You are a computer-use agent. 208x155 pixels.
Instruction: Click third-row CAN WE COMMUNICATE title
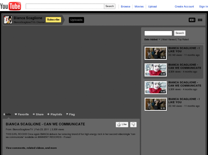click(185, 84)
